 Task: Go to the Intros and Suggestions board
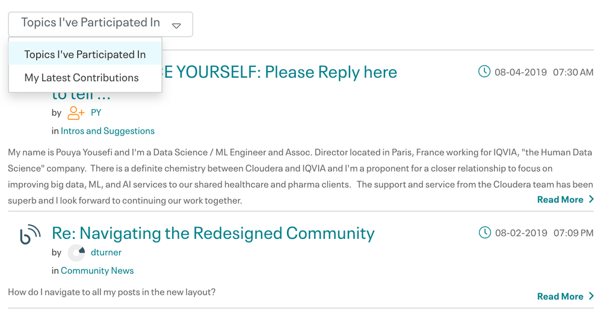point(108,131)
